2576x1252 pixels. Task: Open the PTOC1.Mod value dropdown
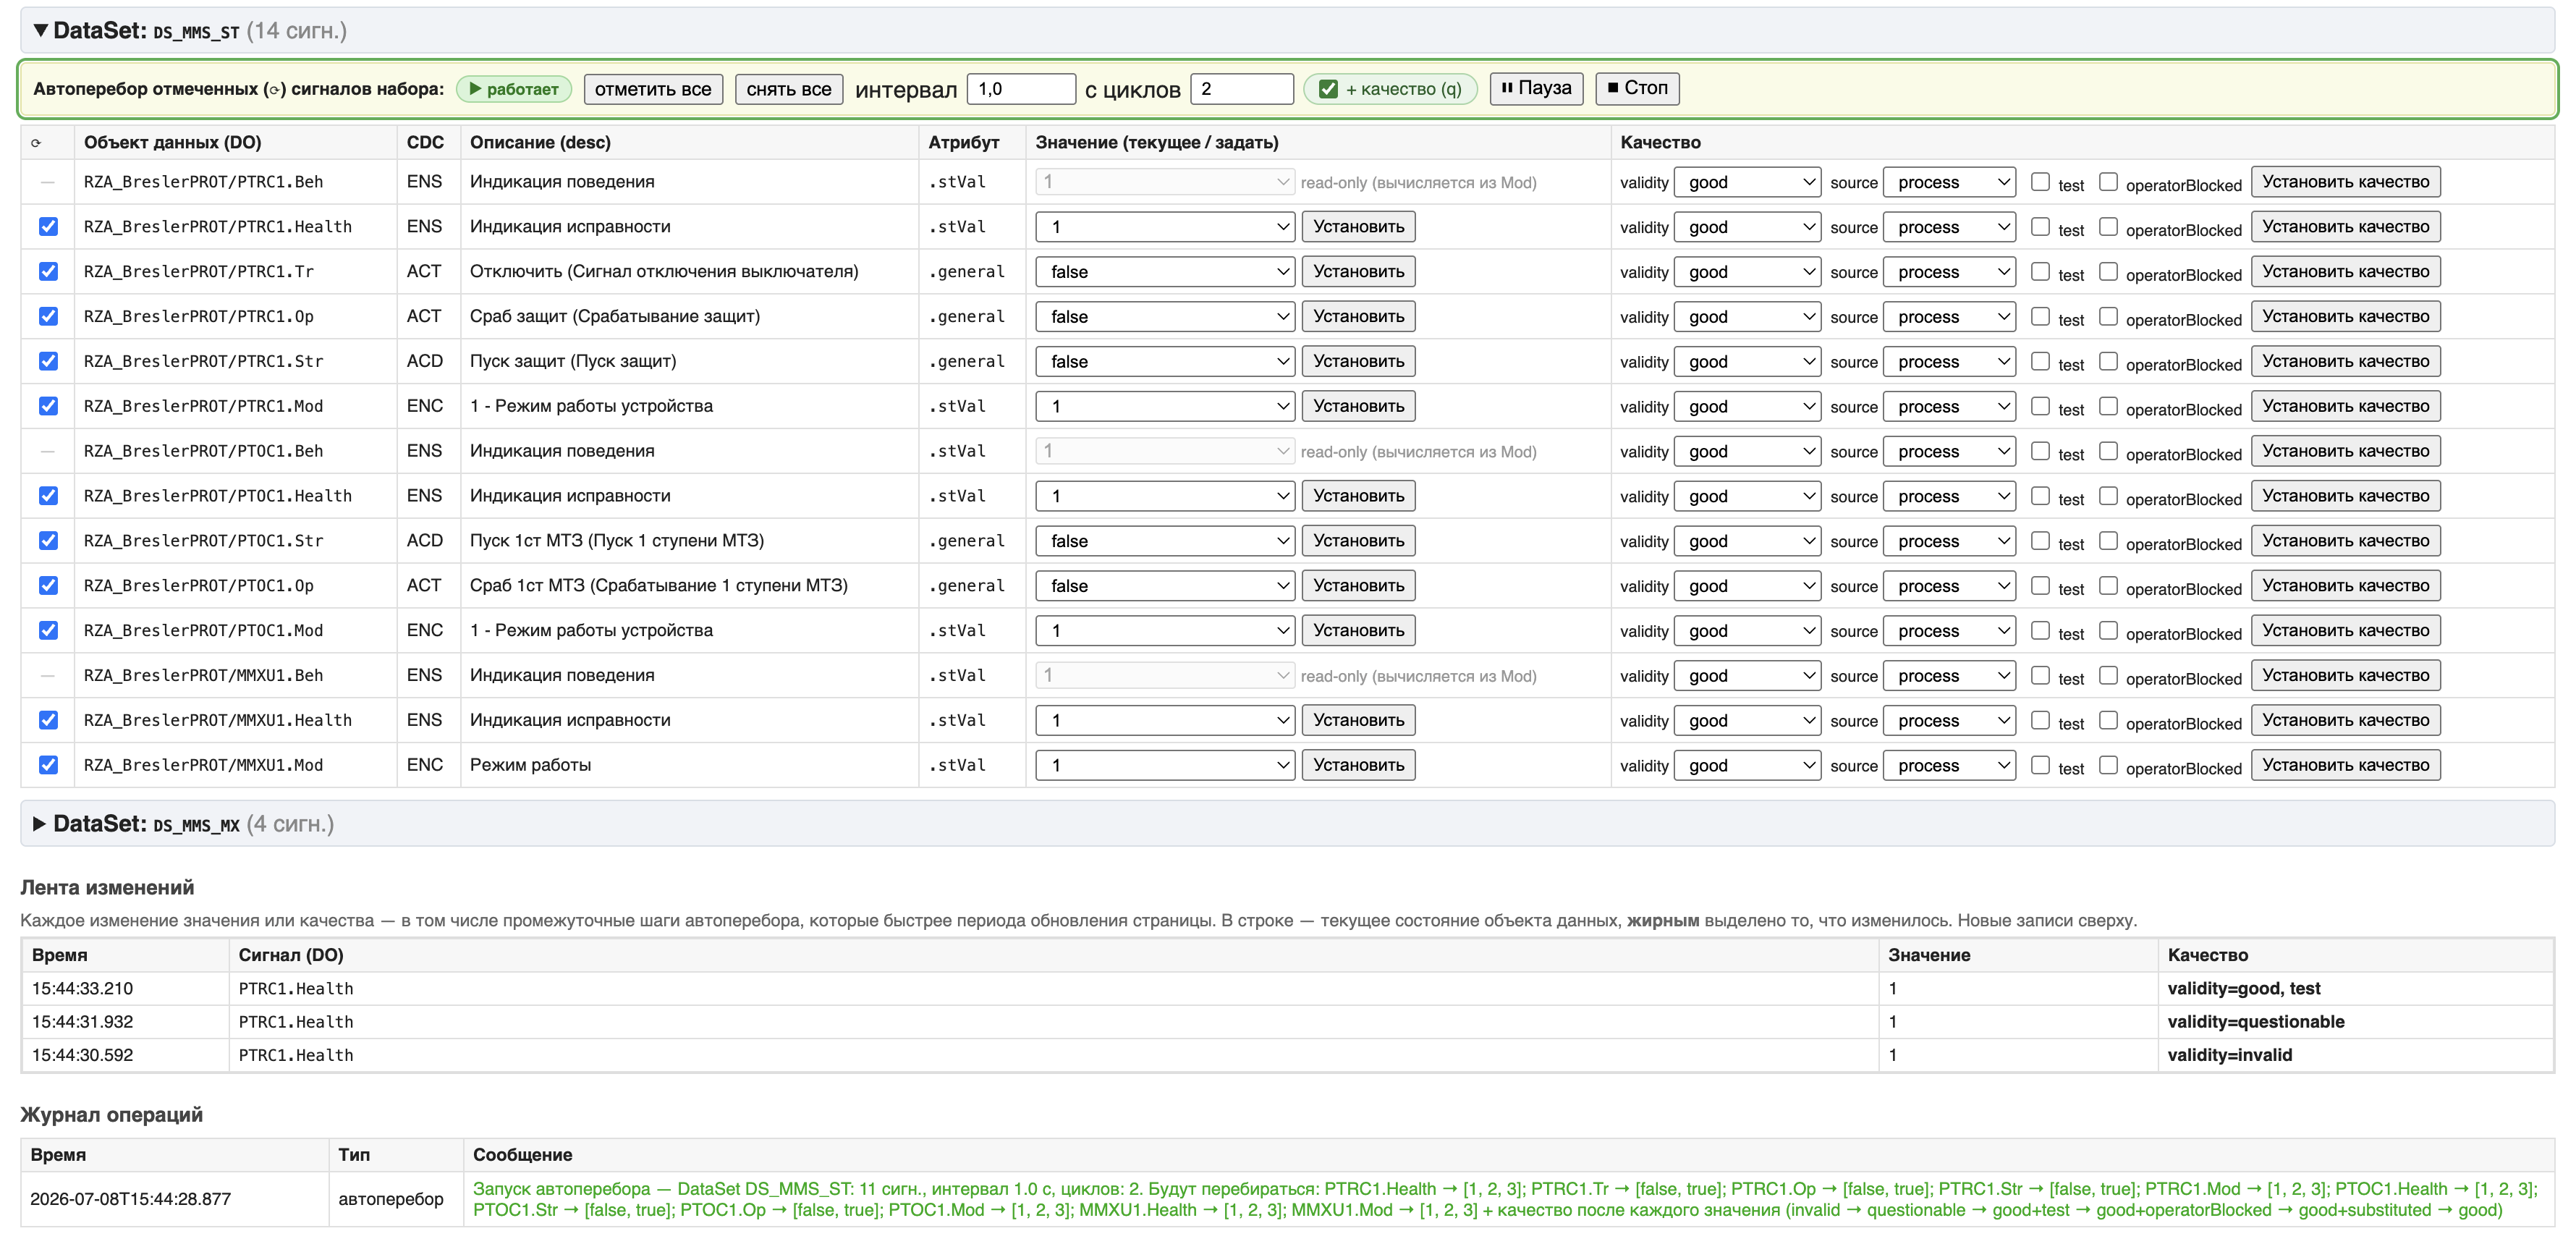tap(1165, 631)
